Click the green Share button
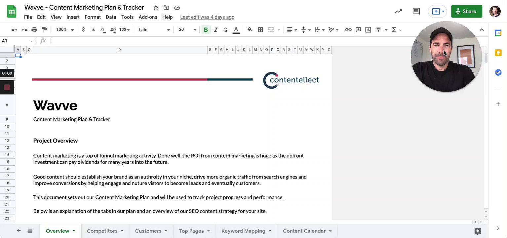This screenshot has height=238, width=507. (466, 12)
